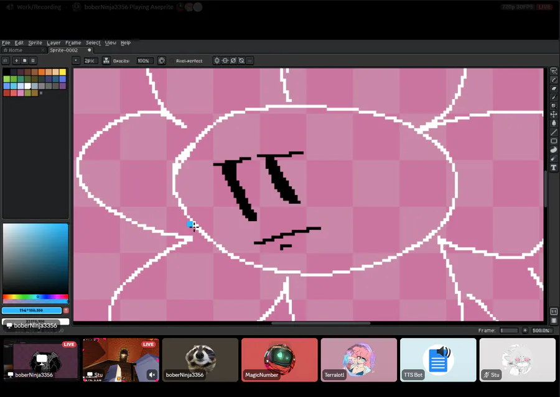Open the Edit menu
Viewport: 560px width, 397px height.
(19, 43)
